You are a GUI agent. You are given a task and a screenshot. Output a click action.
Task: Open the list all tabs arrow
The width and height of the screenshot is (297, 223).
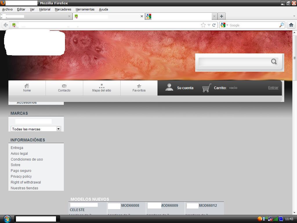point(294,16)
